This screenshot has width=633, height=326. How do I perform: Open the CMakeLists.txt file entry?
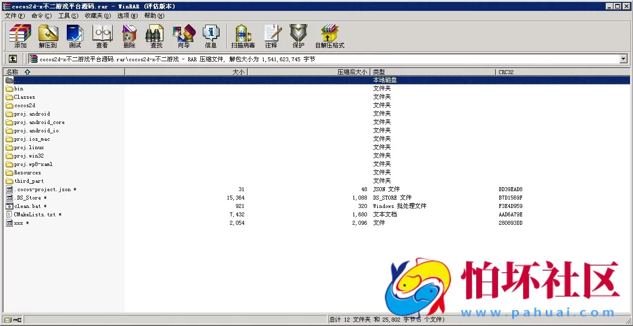click(36, 214)
